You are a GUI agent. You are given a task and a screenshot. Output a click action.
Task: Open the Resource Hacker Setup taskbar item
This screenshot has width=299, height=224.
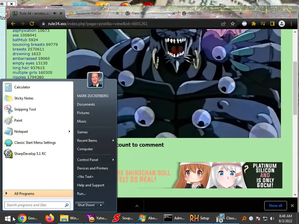[200, 218]
